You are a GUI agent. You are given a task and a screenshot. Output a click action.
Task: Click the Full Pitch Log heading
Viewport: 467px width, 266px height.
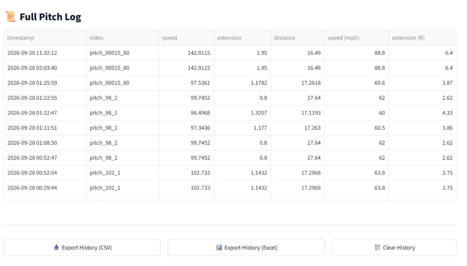pyautogui.click(x=50, y=17)
